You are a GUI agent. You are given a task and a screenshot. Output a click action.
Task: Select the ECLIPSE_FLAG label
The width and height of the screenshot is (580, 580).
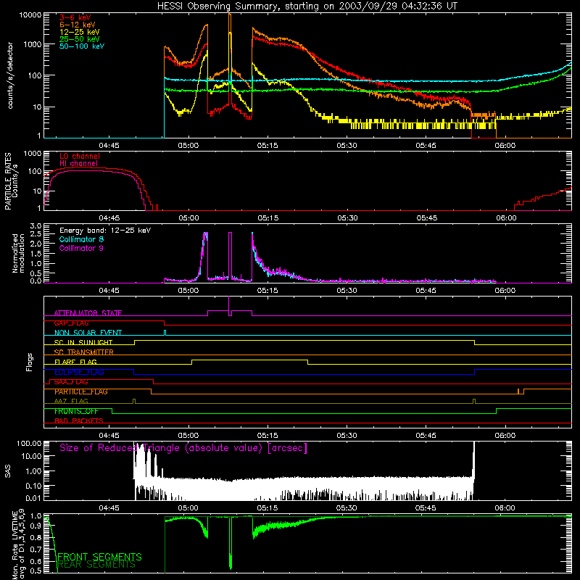point(79,372)
